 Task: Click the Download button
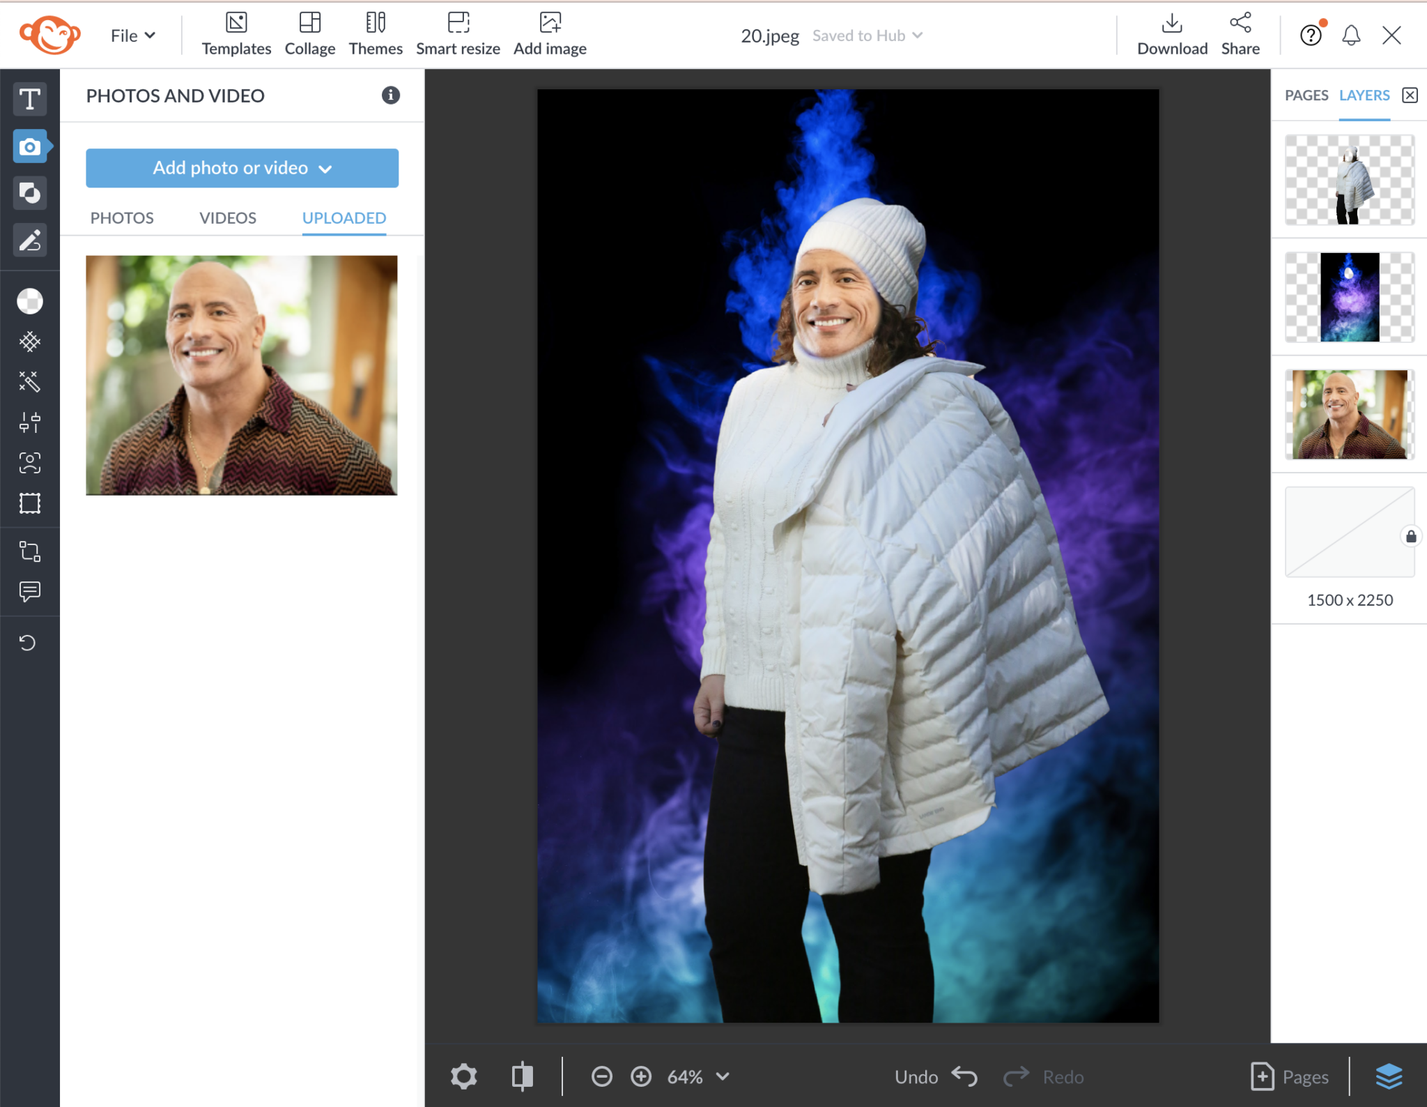(1171, 33)
